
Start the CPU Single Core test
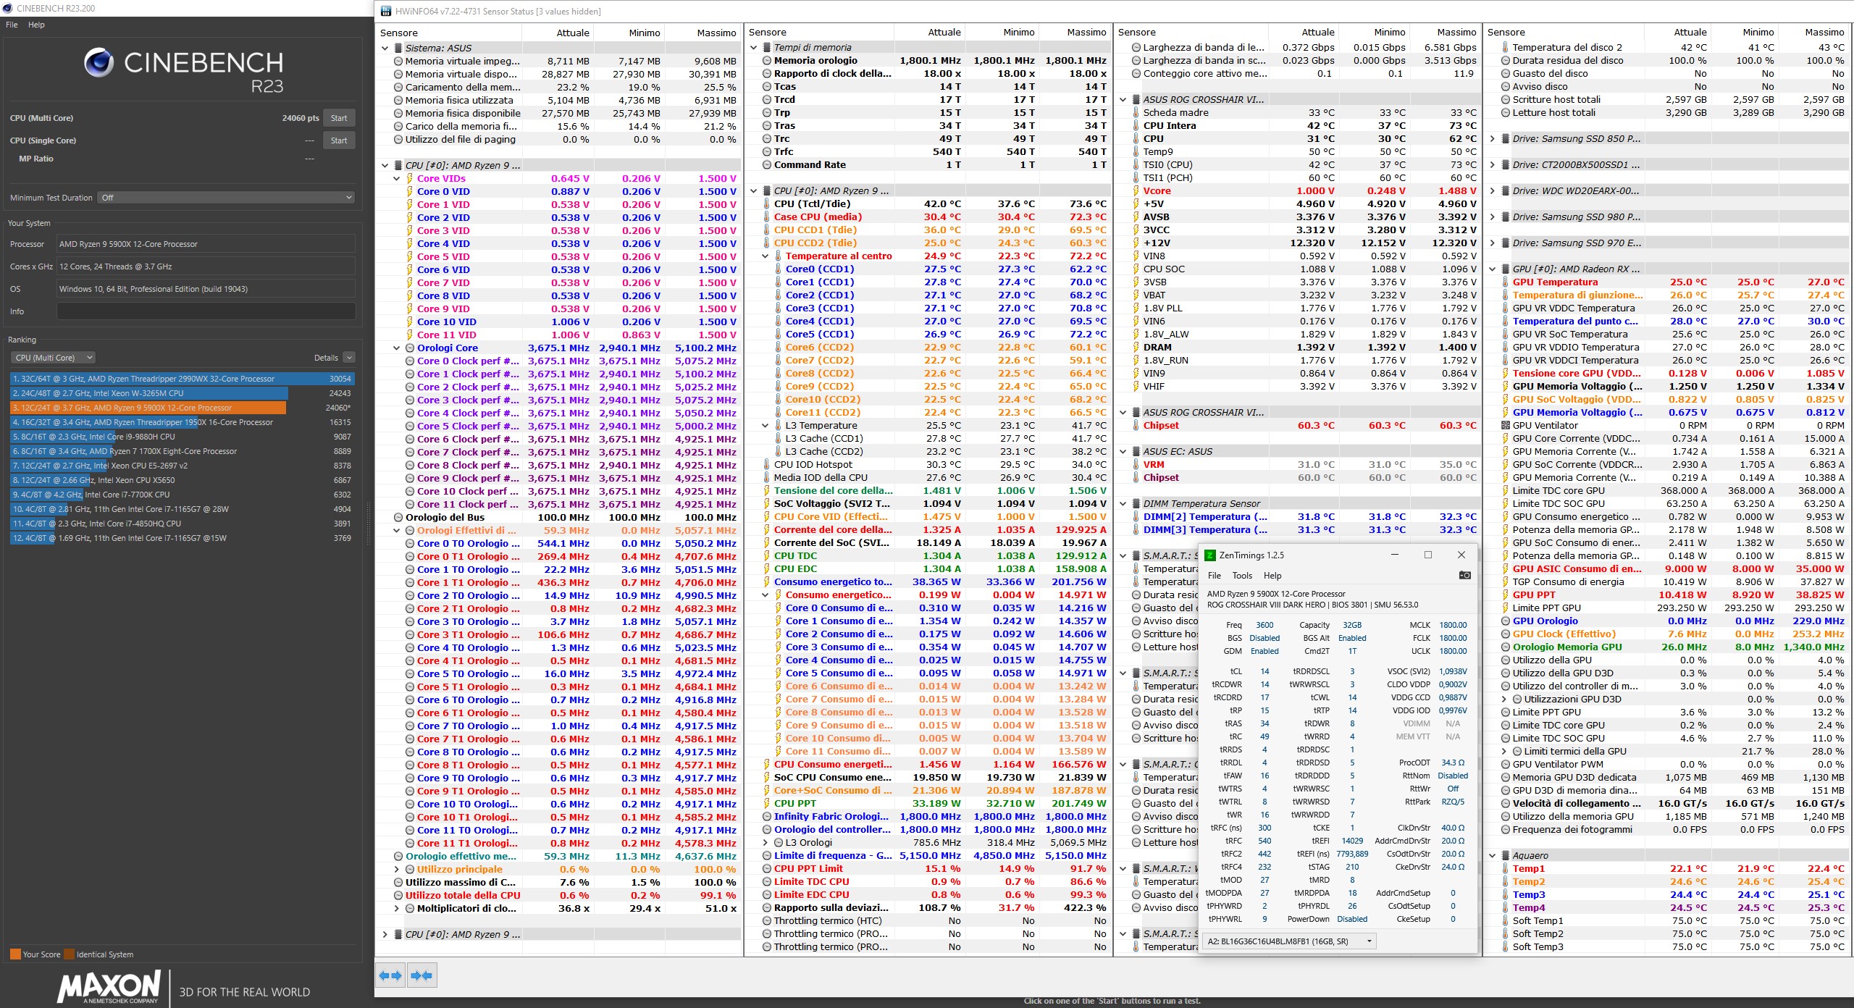pos(338,140)
